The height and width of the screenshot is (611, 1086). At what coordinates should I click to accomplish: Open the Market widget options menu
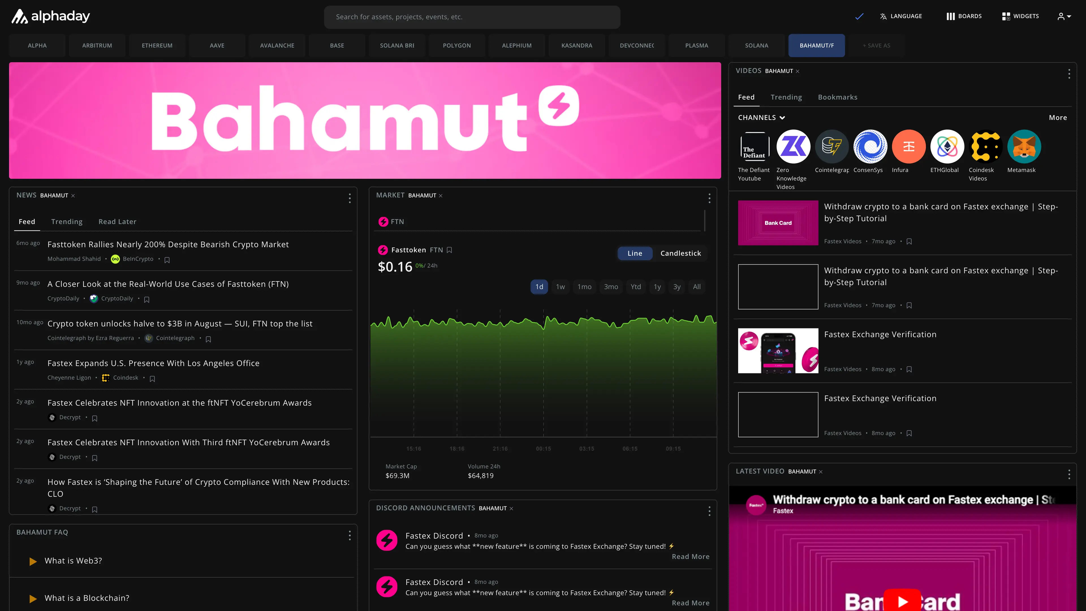[710, 199]
